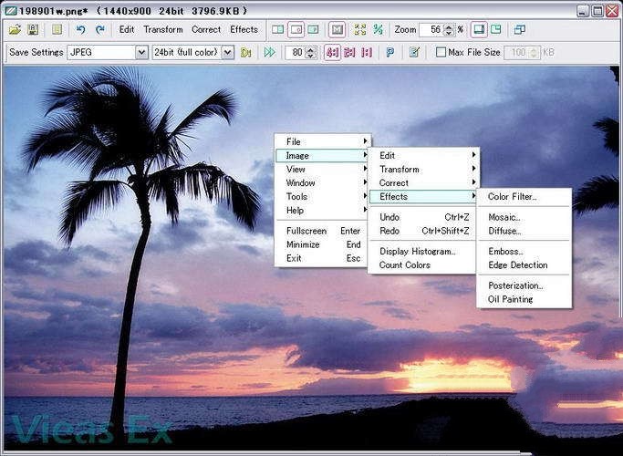Click the Zoom percentage input field
623x456 pixels.
coord(431,29)
